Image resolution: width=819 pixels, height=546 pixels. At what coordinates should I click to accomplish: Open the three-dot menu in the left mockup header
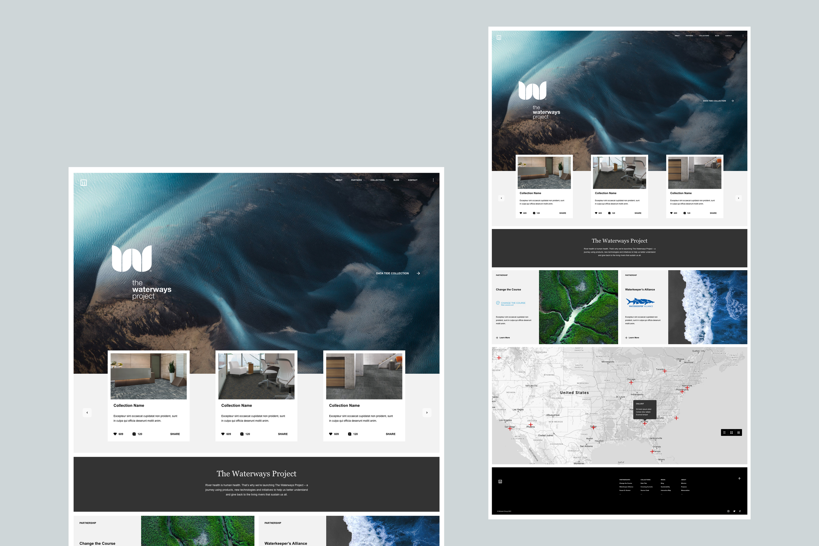433,180
